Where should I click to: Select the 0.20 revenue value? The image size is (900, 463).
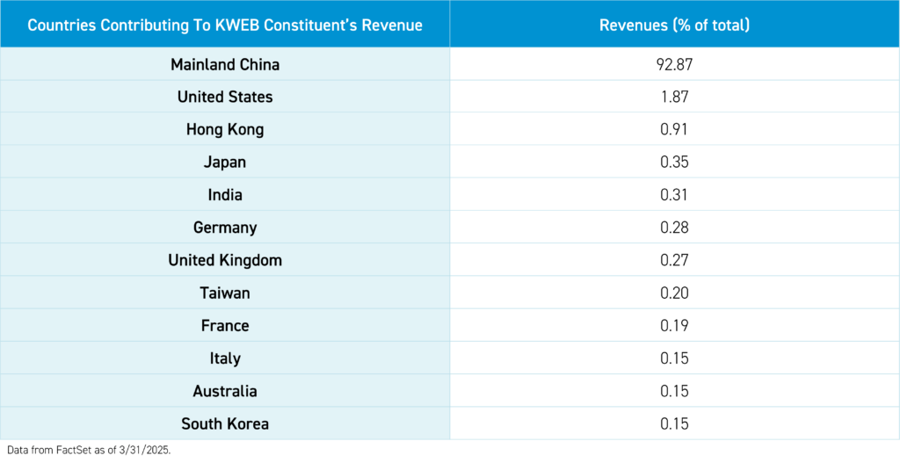[674, 293]
